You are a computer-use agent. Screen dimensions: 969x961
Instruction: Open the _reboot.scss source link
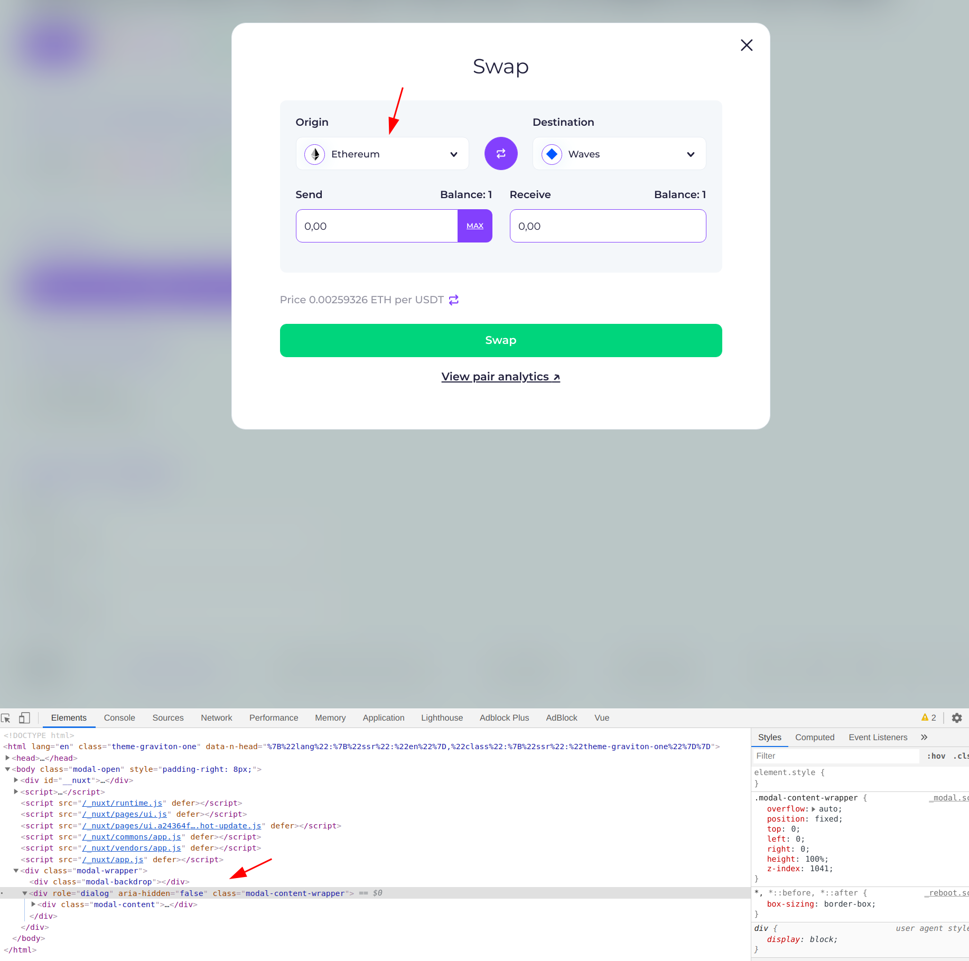click(x=946, y=893)
